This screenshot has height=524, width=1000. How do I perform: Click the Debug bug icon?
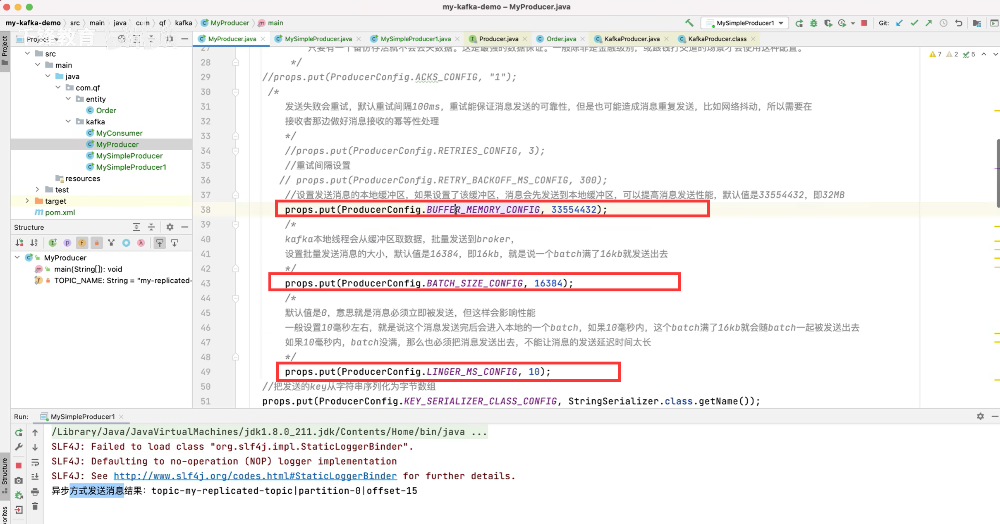(813, 23)
